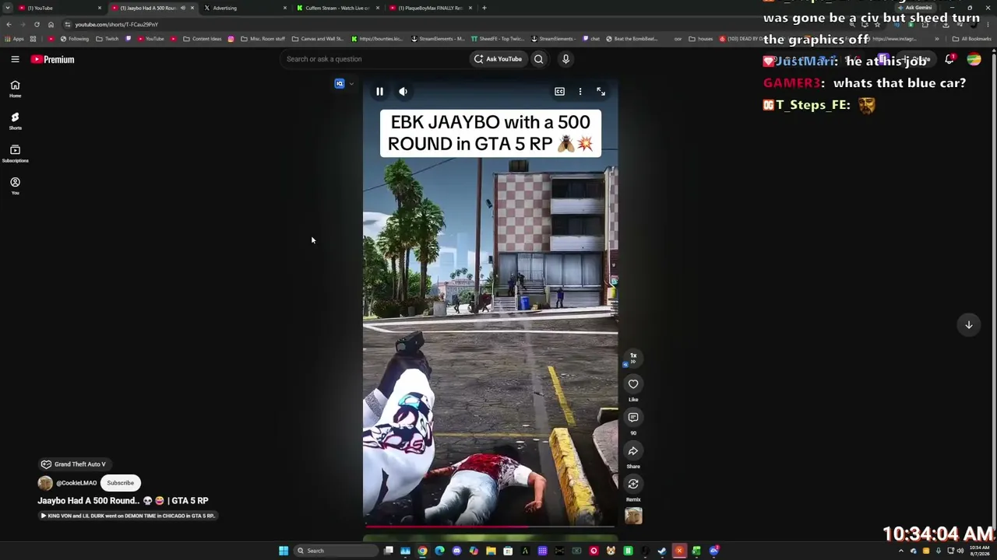Image resolution: width=997 pixels, height=560 pixels.
Task: Like the Jaaybo Short
Action: (633, 384)
